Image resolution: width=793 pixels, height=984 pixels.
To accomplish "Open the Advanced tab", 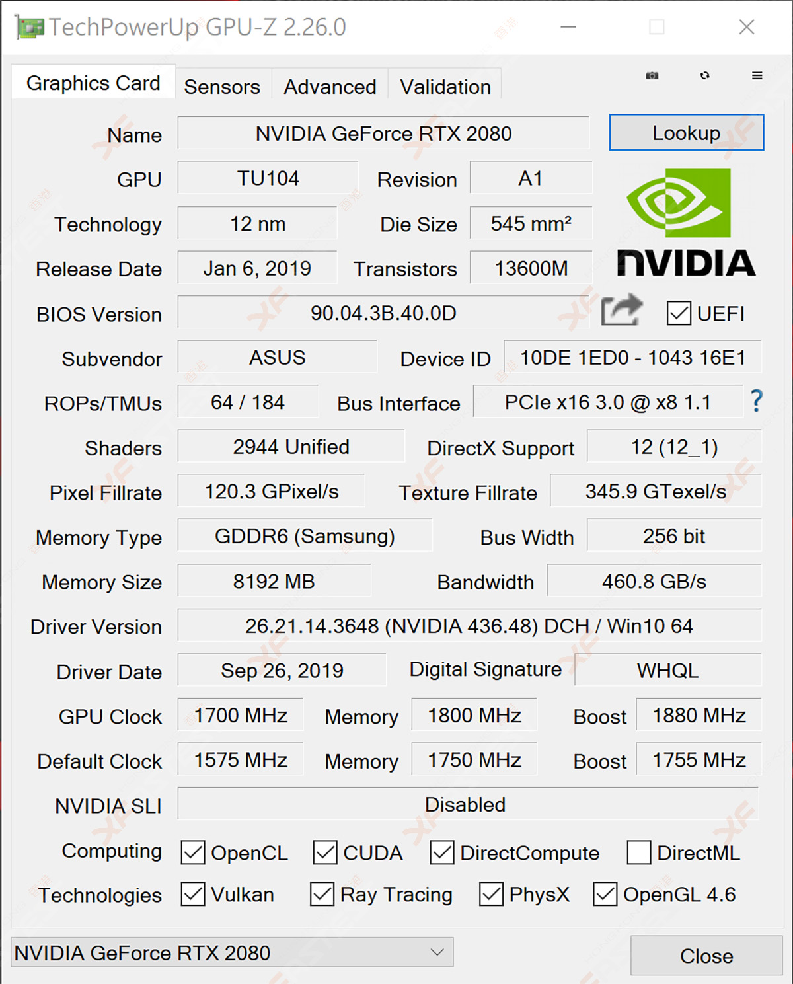I will pos(330,87).
